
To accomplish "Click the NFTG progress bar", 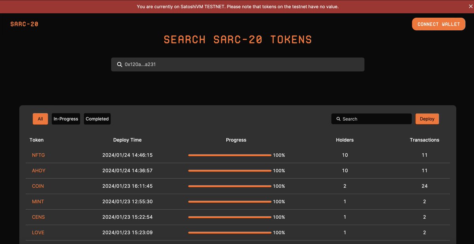I will click(230, 155).
